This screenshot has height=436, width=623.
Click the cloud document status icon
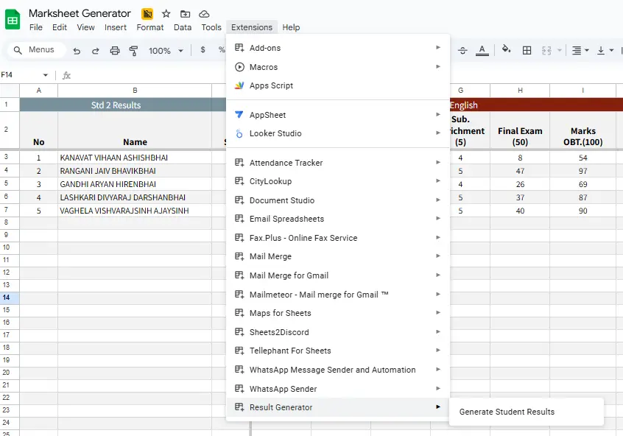(204, 14)
